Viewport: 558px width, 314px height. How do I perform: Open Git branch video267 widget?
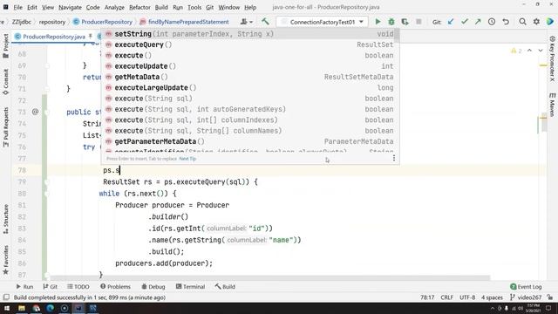526,297
